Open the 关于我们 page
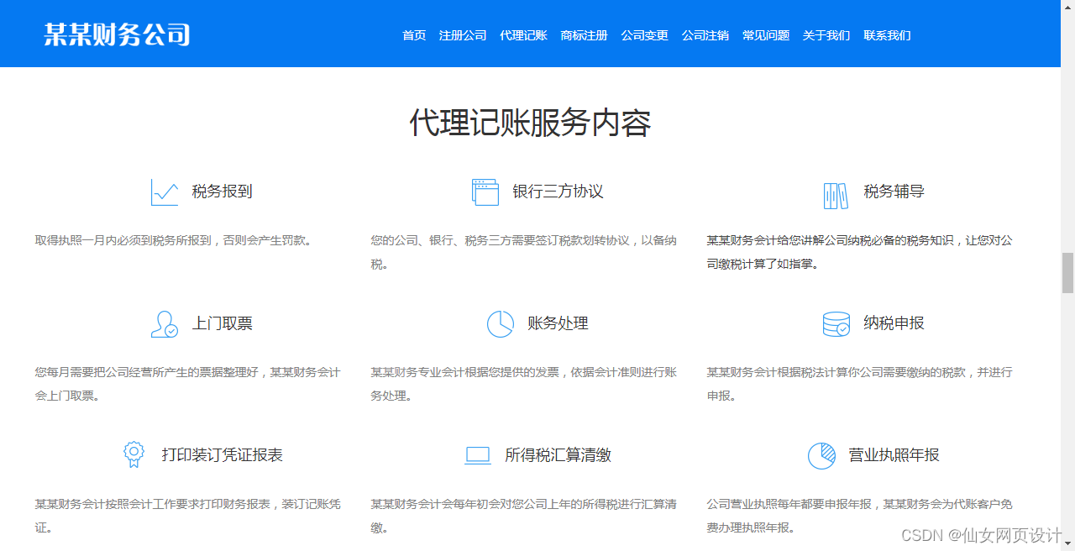 pos(826,35)
